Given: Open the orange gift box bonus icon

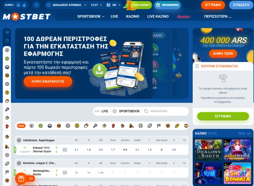Looking at the screenshot, I should (21, 179).
